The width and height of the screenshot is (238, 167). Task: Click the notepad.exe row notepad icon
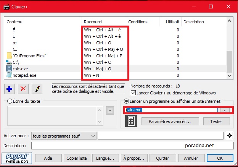click(9, 75)
